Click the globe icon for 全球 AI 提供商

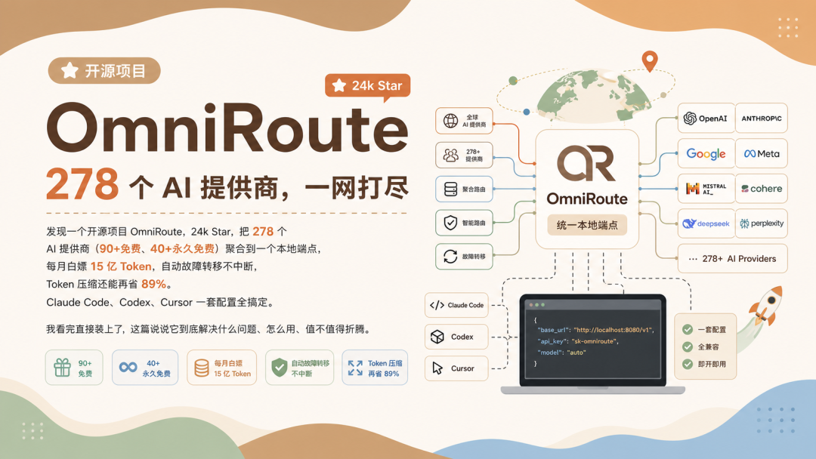[450, 121]
